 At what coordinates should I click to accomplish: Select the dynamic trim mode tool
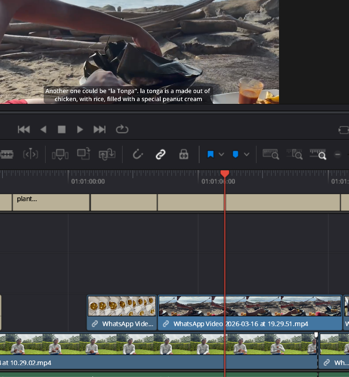(31, 154)
